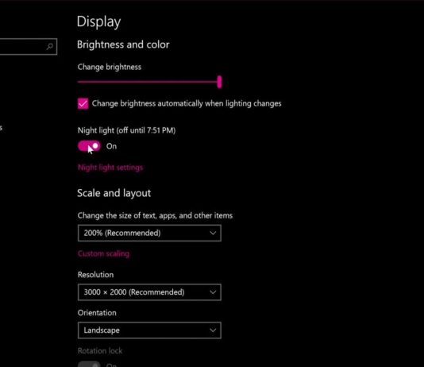Click inside the settings search box
This screenshot has height=367, width=424.
click(28, 47)
